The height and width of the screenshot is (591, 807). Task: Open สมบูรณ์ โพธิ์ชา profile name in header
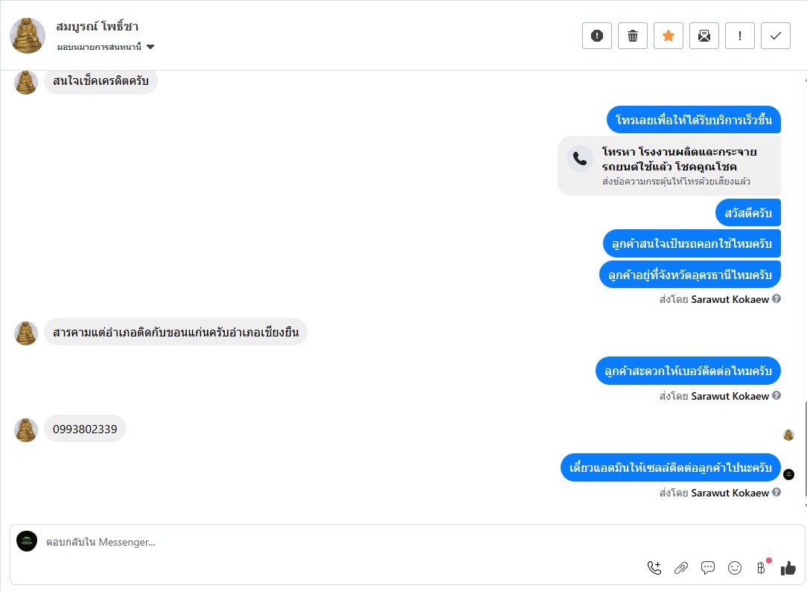(x=98, y=27)
